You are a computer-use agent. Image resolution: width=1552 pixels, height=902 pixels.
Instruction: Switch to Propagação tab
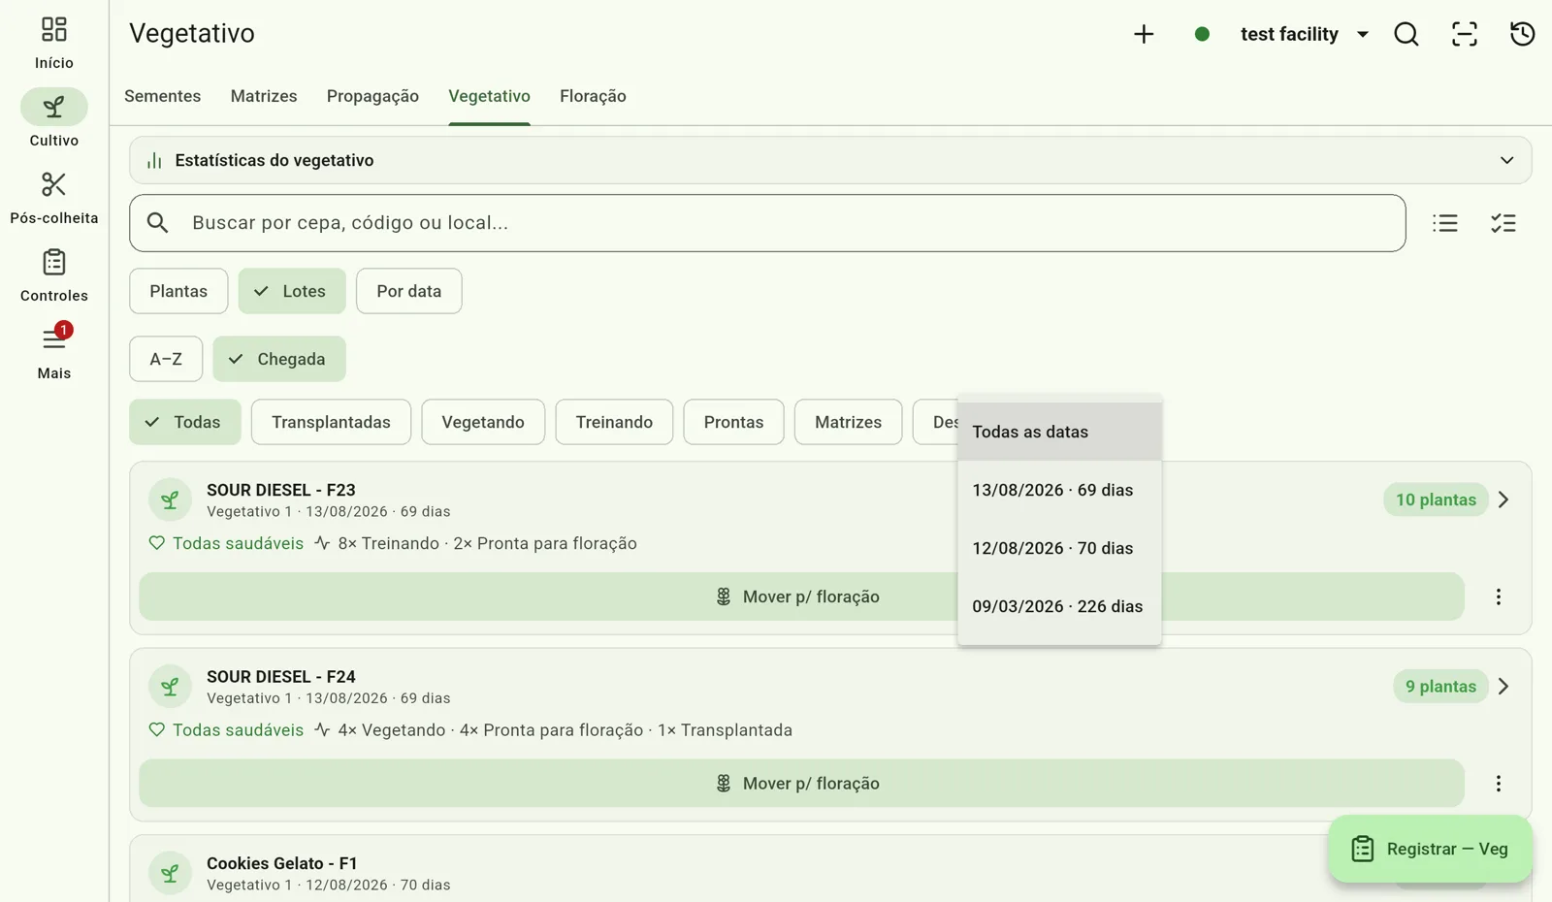tap(372, 96)
